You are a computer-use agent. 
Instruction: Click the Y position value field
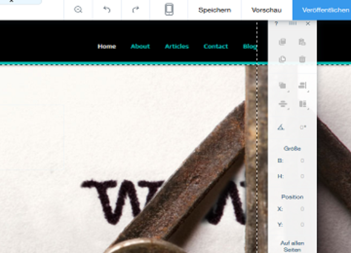click(302, 225)
